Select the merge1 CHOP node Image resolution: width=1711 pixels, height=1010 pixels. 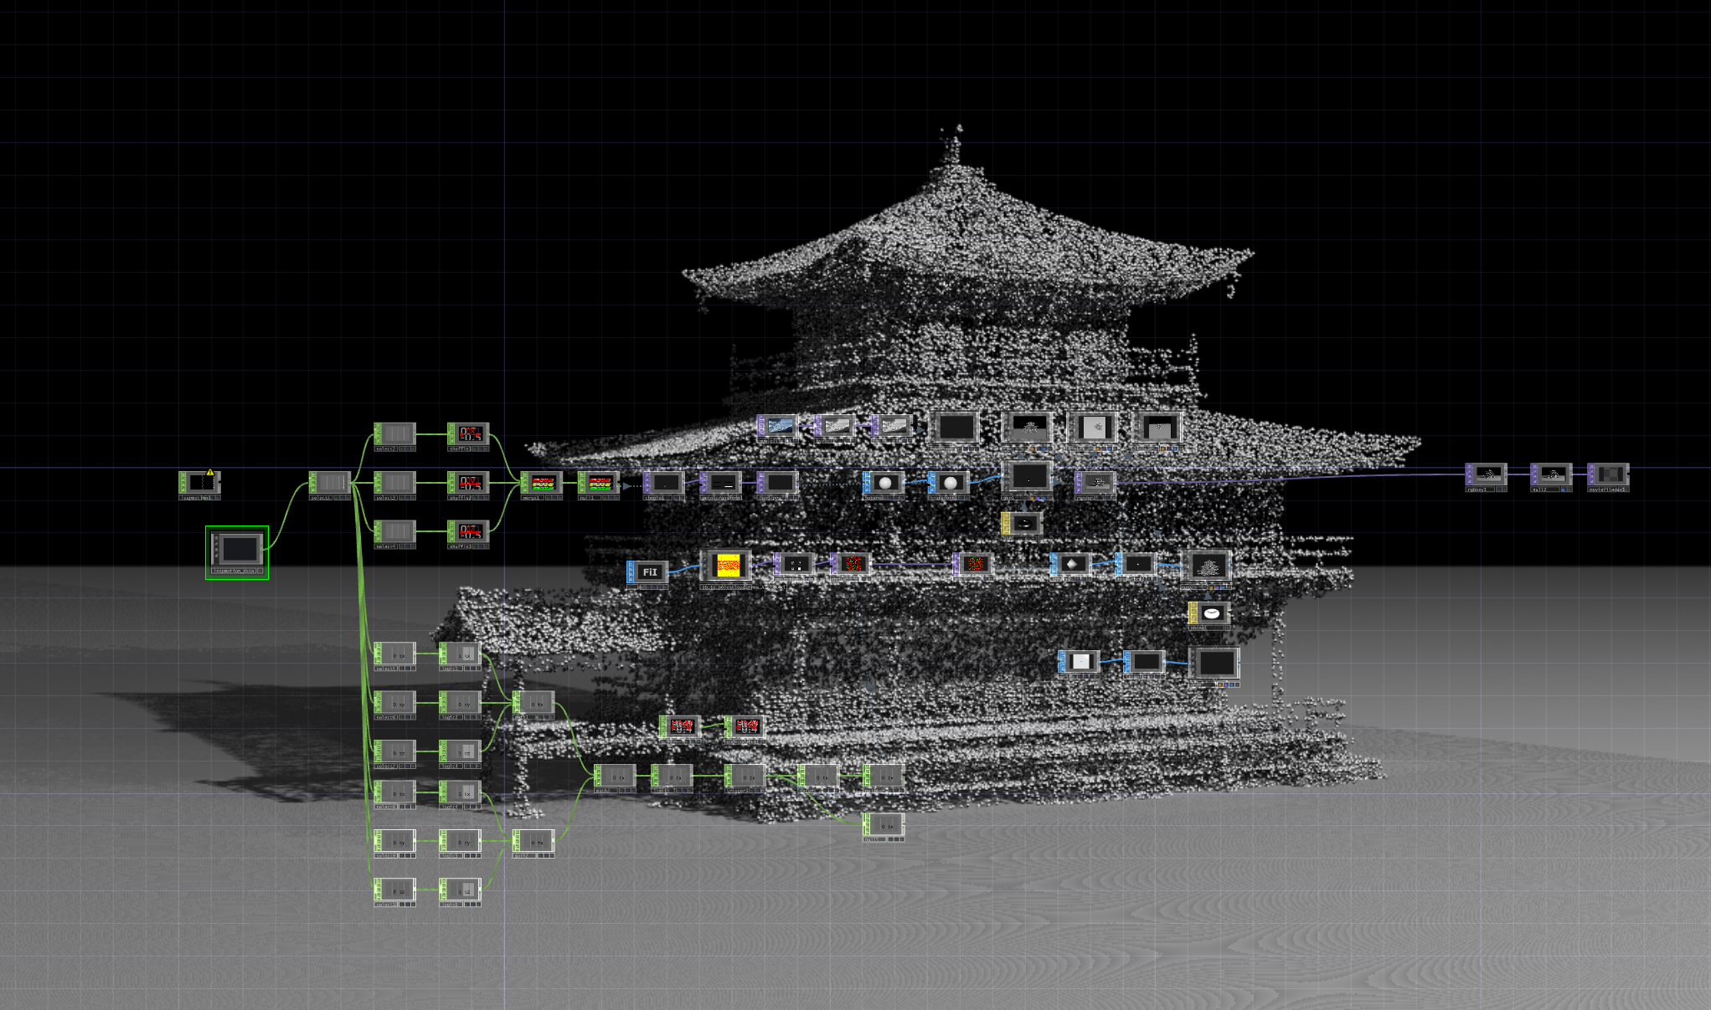click(543, 483)
